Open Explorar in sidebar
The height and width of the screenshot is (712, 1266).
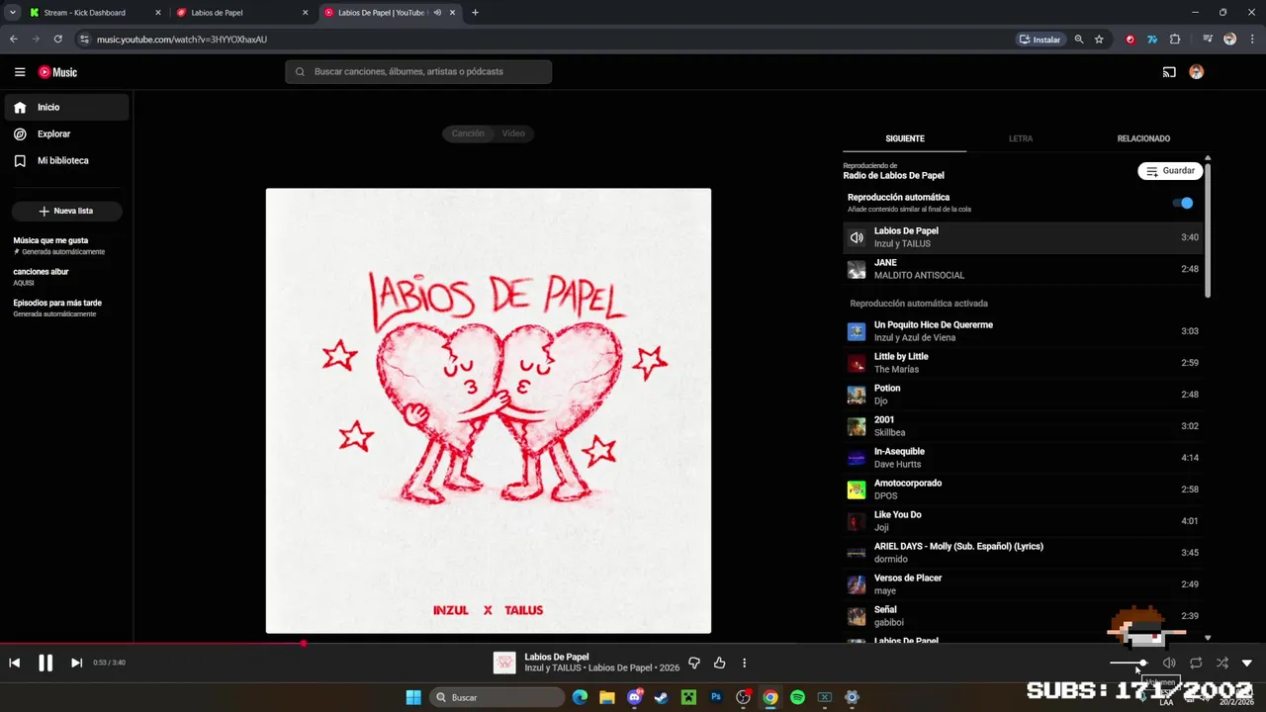66,133
